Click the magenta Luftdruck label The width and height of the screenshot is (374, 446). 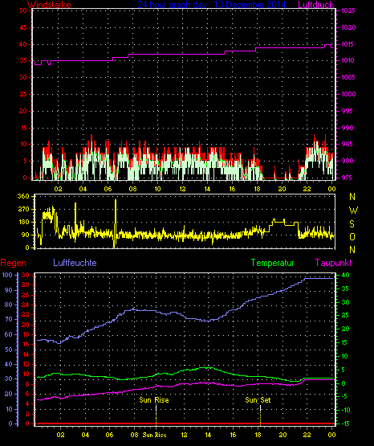point(315,5)
